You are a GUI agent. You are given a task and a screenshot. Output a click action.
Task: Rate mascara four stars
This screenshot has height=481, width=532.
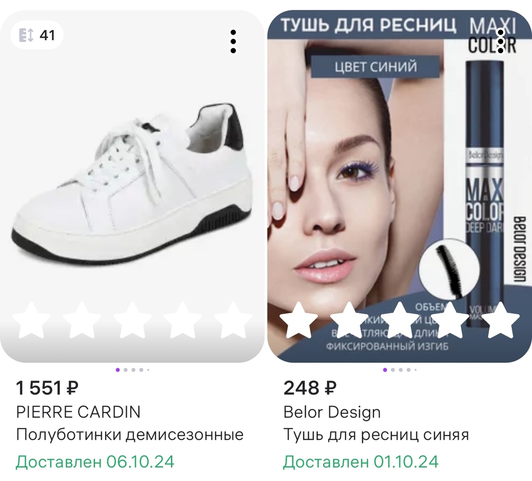pos(450,320)
